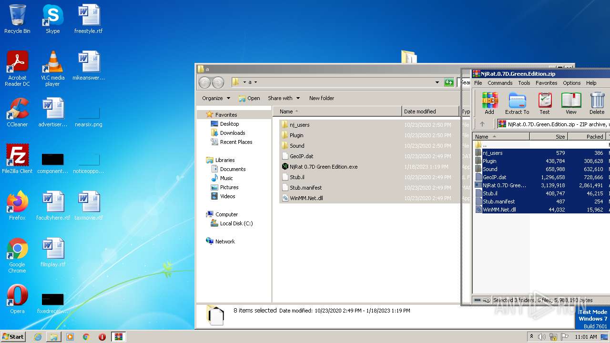The image size is (610, 343).
Task: Open Internet Explorer from taskbar
Action: 38,337
